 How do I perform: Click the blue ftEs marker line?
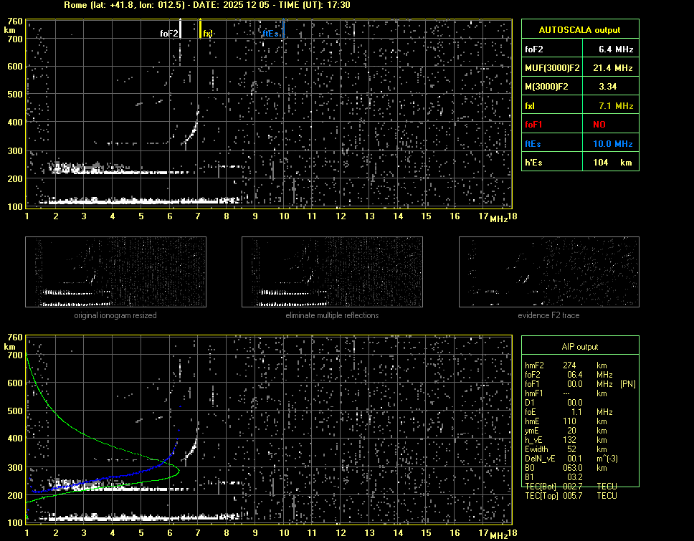click(283, 29)
